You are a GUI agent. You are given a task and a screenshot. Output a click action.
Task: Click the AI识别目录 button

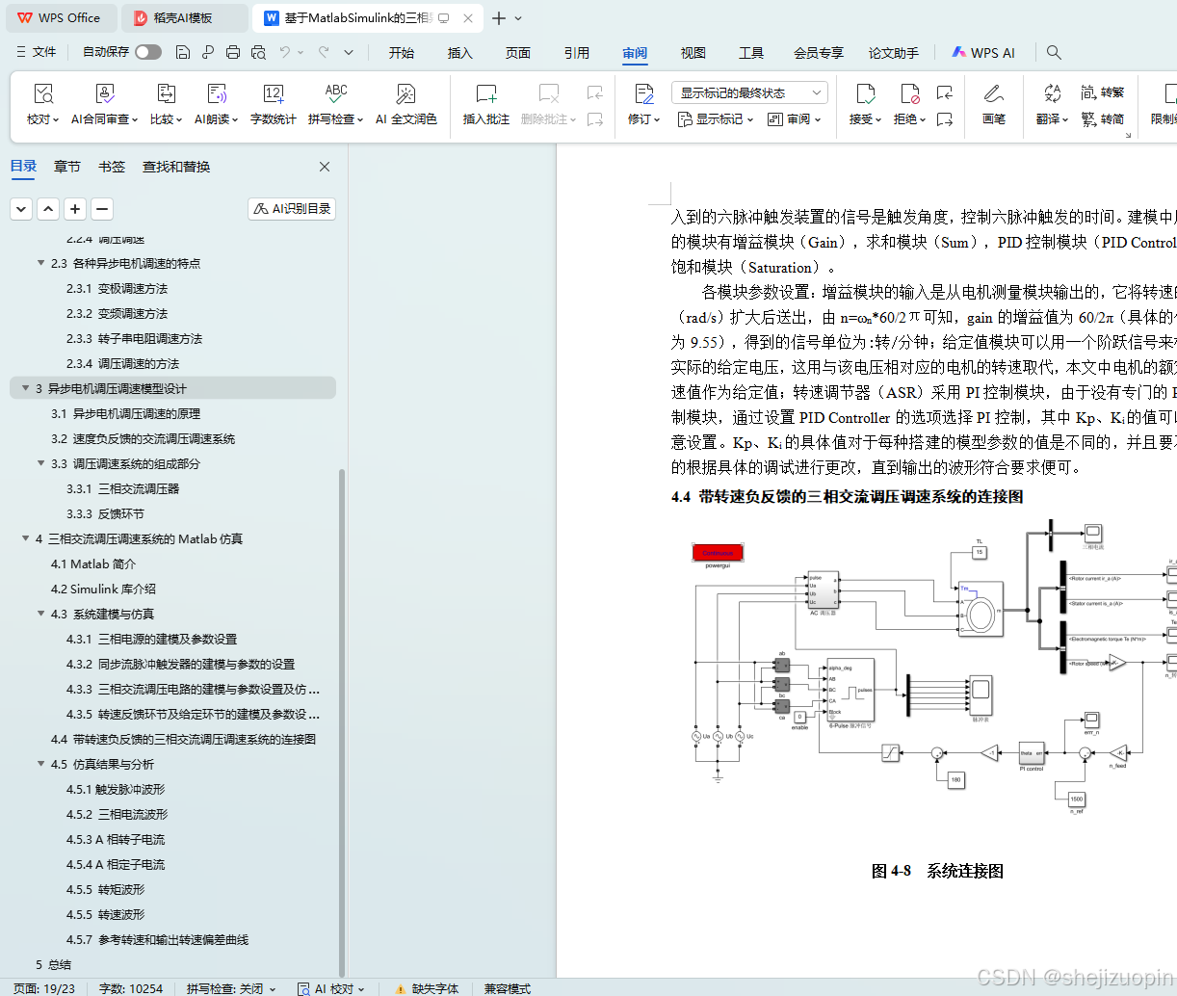292,208
